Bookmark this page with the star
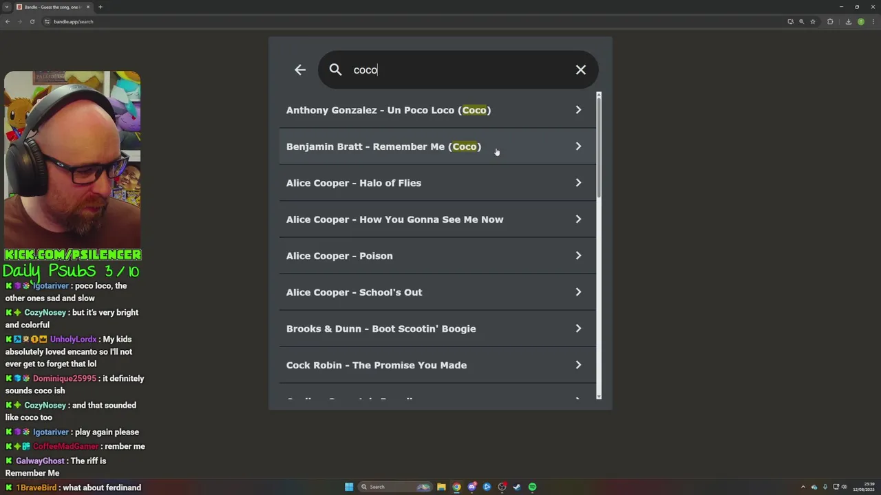The image size is (881, 495). (x=813, y=21)
